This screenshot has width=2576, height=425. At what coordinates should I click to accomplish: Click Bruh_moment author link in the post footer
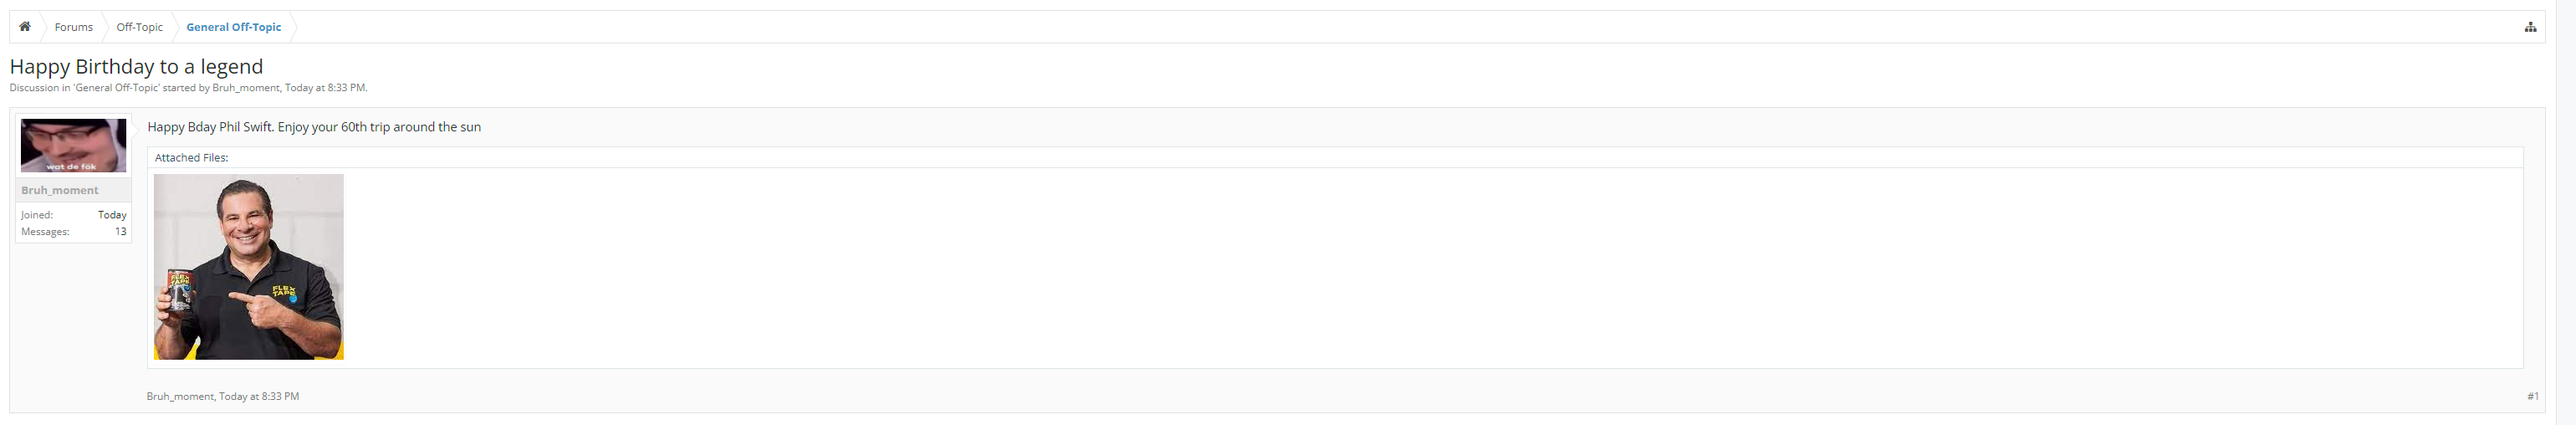[180, 397]
